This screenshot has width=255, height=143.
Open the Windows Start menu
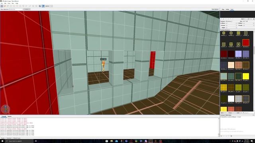pyautogui.click(x=2, y=141)
